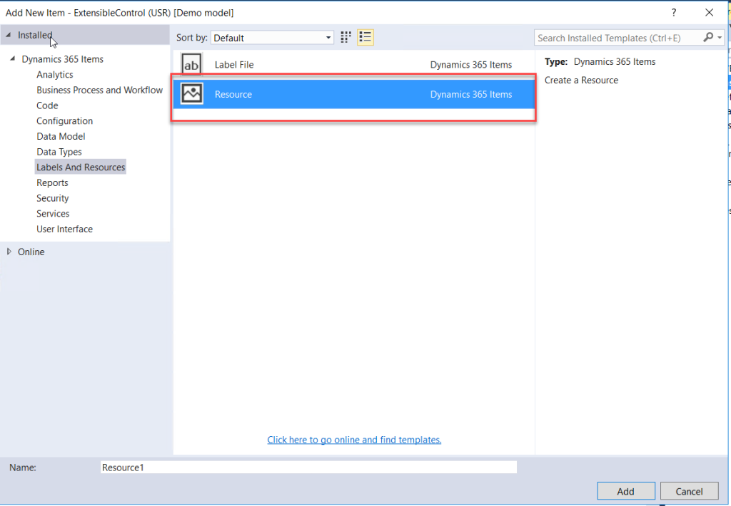
Task: Select the Services category
Action: pyautogui.click(x=53, y=213)
